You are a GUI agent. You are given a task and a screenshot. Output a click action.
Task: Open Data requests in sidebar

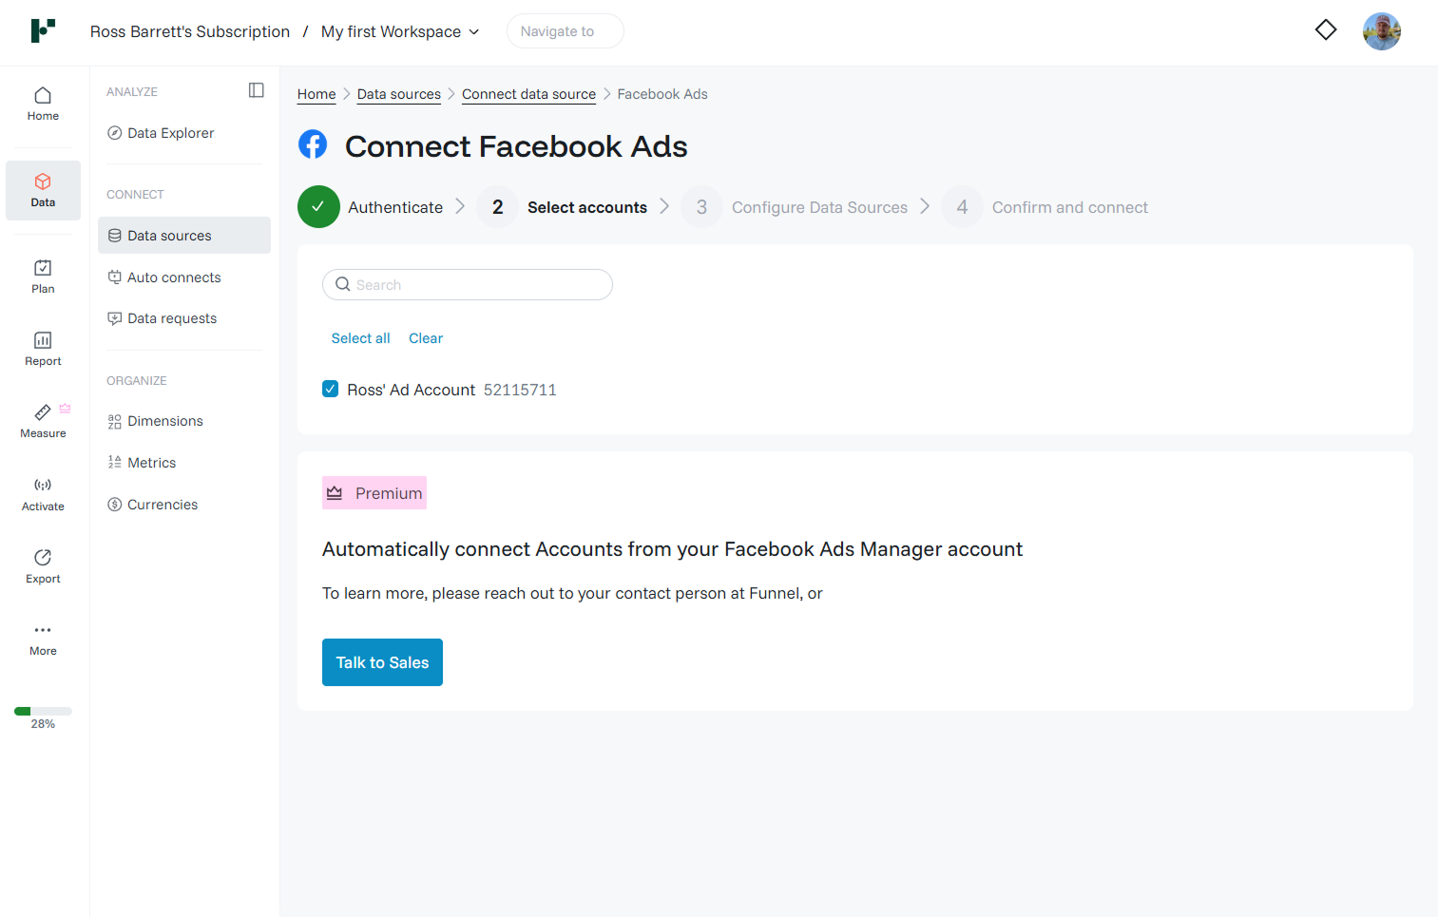184,318
